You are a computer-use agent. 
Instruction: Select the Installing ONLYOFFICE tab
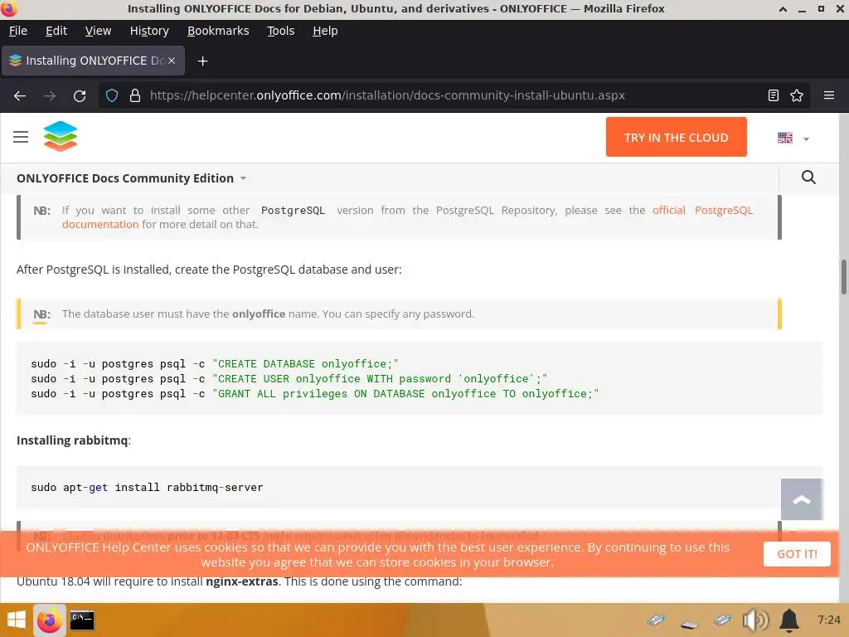tap(93, 61)
